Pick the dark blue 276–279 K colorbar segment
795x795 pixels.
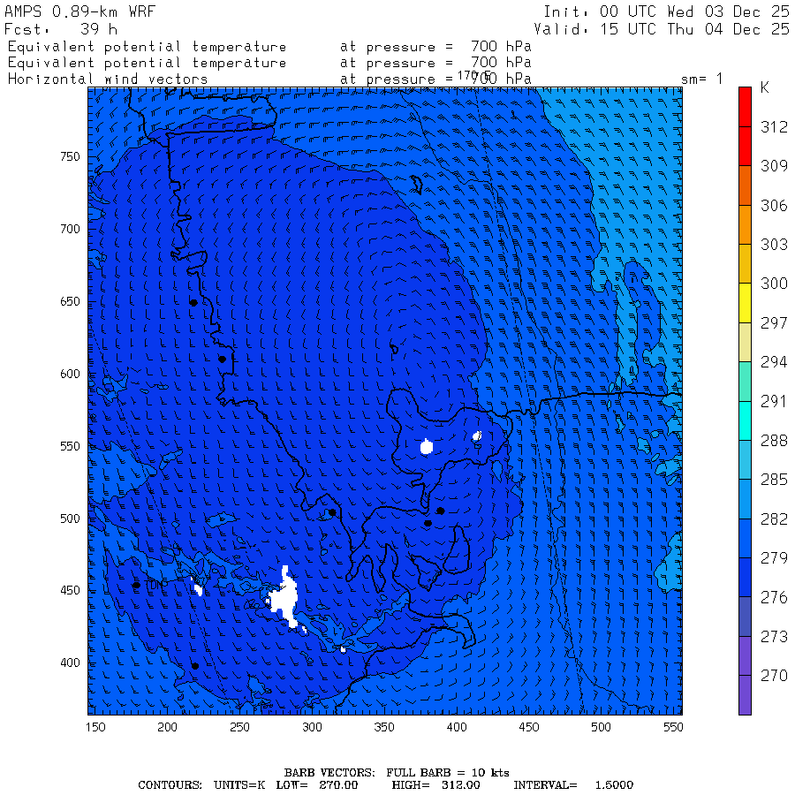click(745, 577)
